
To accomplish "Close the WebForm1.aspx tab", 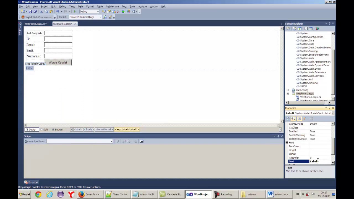I will point(75,24).
